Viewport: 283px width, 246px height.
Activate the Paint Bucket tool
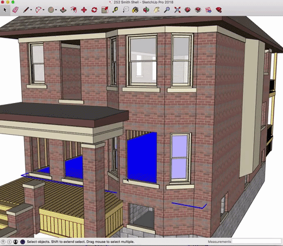coord(136,10)
